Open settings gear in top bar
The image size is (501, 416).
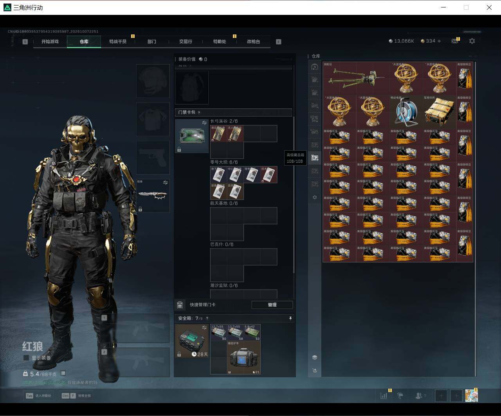(x=472, y=41)
